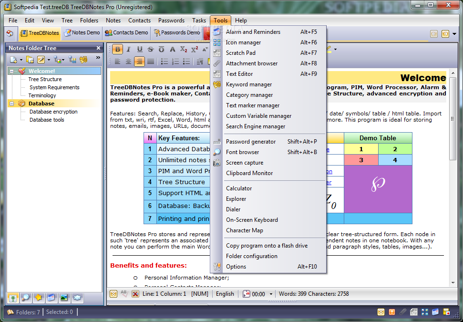Click orange alert icon in bottom status bar
Image resolution: width=463 pixels, height=322 pixels.
(x=392, y=312)
